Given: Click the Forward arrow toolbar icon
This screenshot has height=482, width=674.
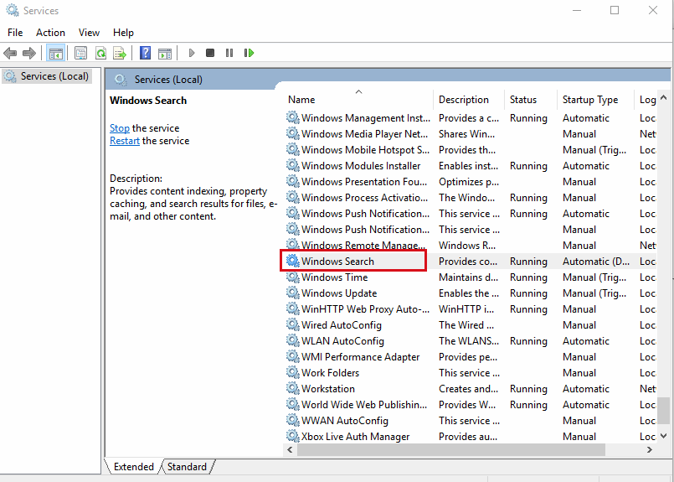Looking at the screenshot, I should pyautogui.click(x=29, y=53).
